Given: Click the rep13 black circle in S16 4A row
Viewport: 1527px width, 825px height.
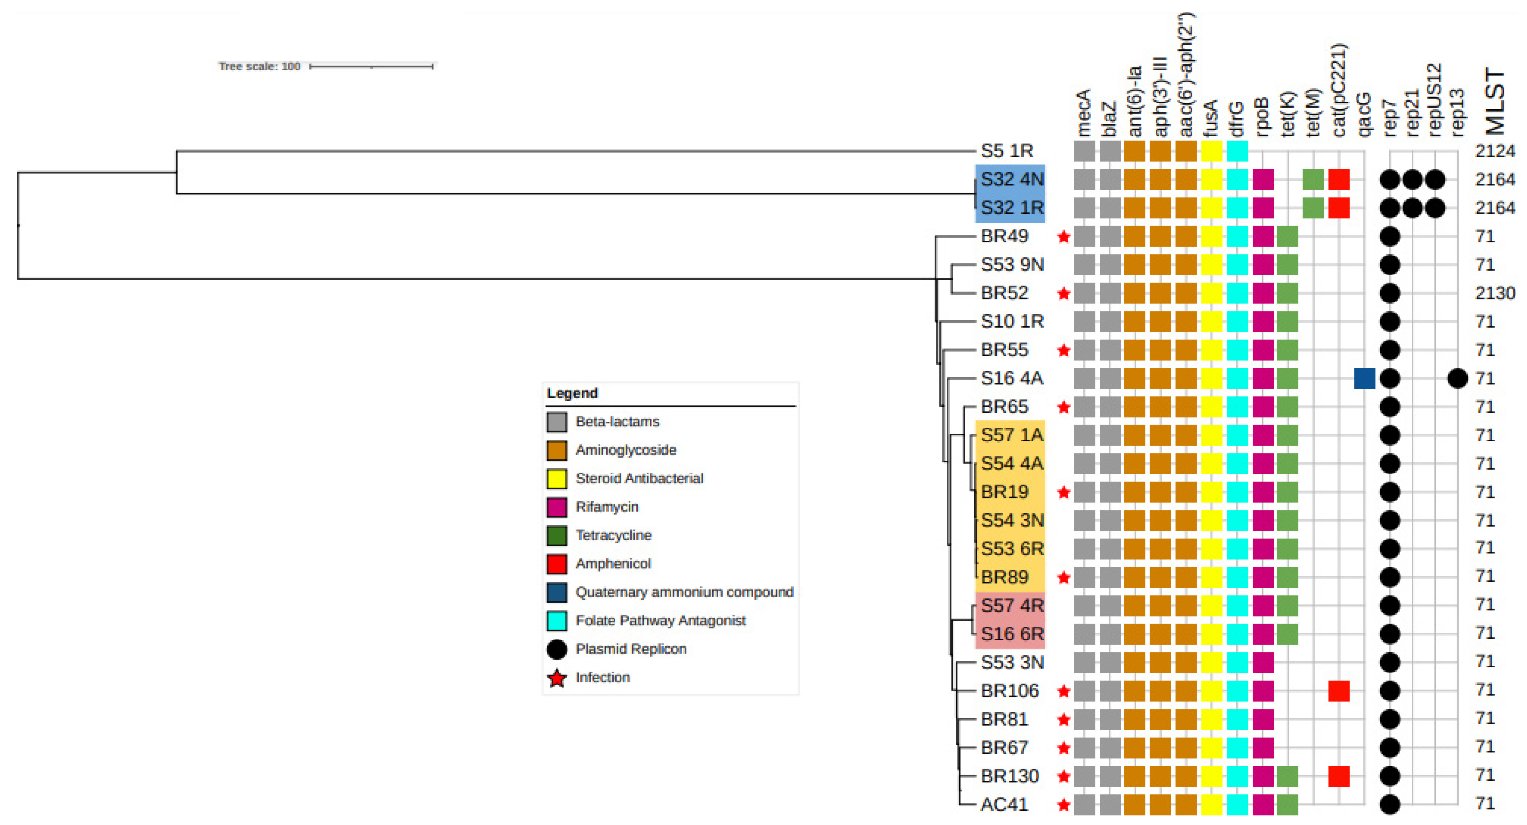Looking at the screenshot, I should (1457, 379).
